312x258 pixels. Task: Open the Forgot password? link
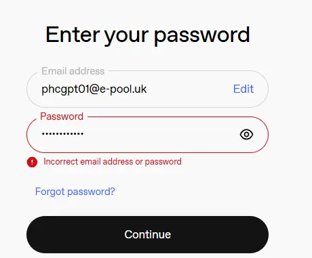(x=75, y=192)
